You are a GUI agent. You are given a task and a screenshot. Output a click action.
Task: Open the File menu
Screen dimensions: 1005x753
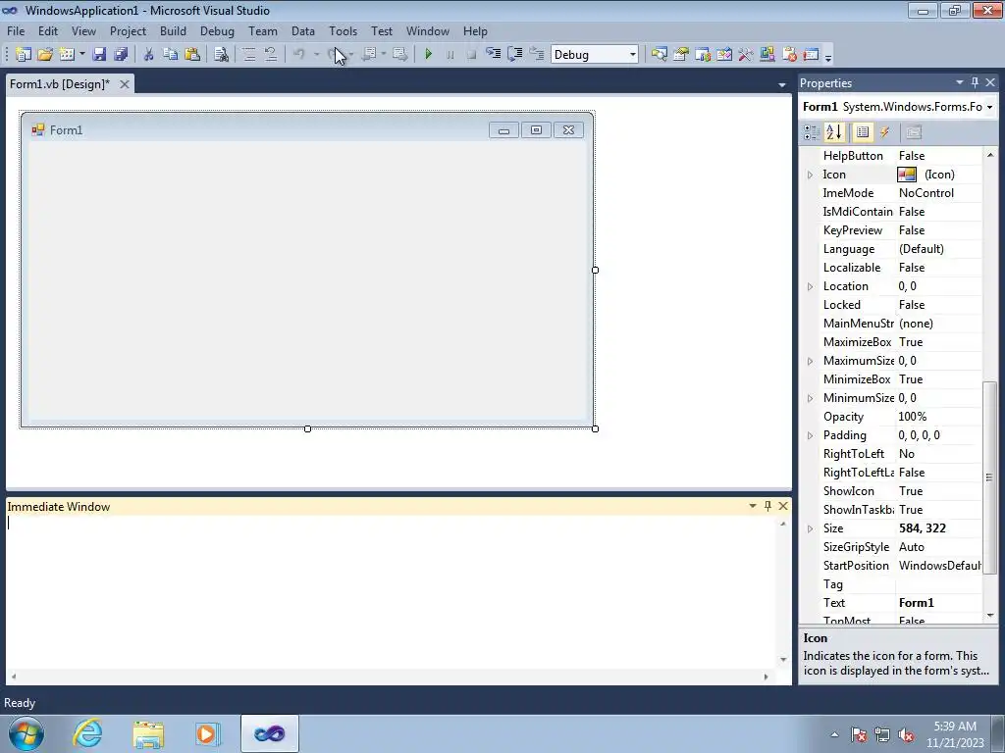coord(16,30)
